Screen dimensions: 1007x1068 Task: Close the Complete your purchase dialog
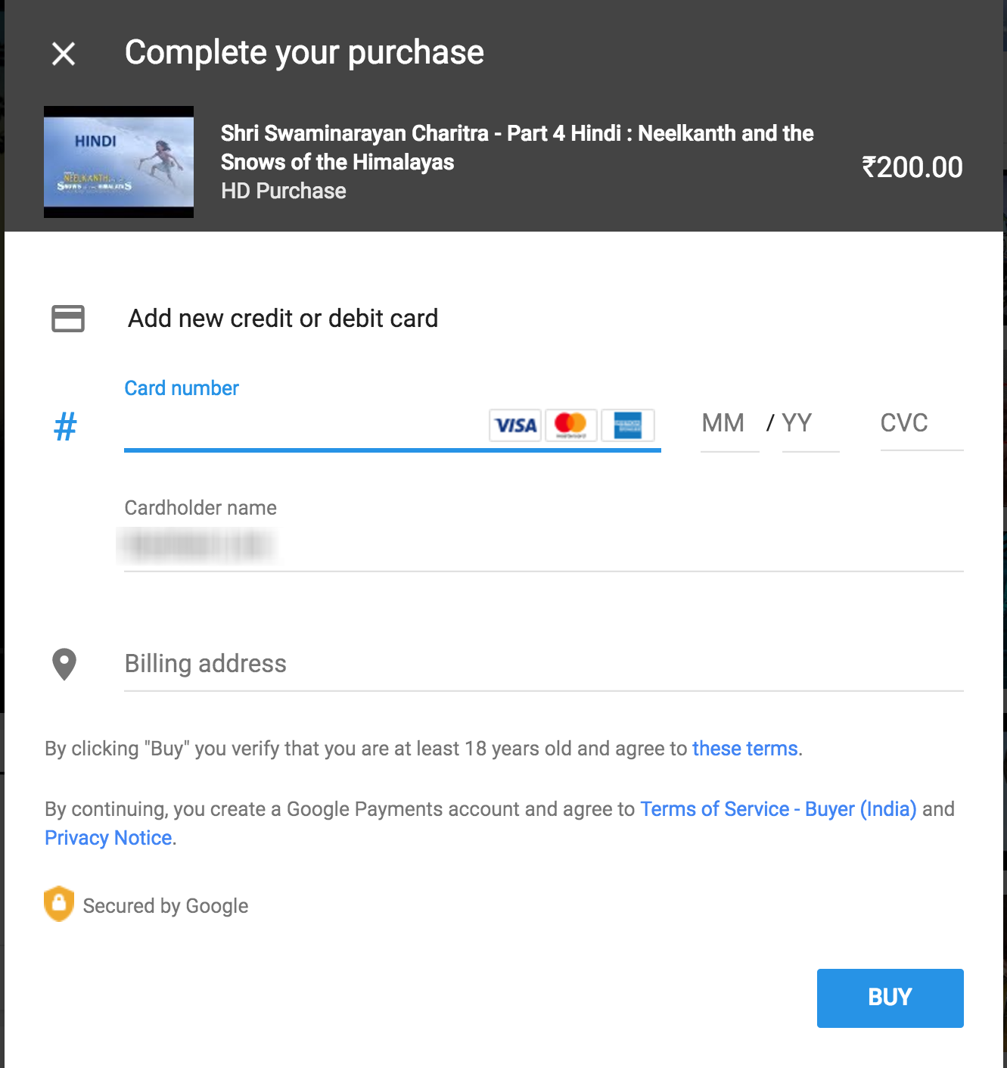(64, 53)
